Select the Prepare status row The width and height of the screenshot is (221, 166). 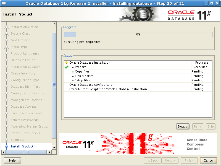click(x=138, y=67)
